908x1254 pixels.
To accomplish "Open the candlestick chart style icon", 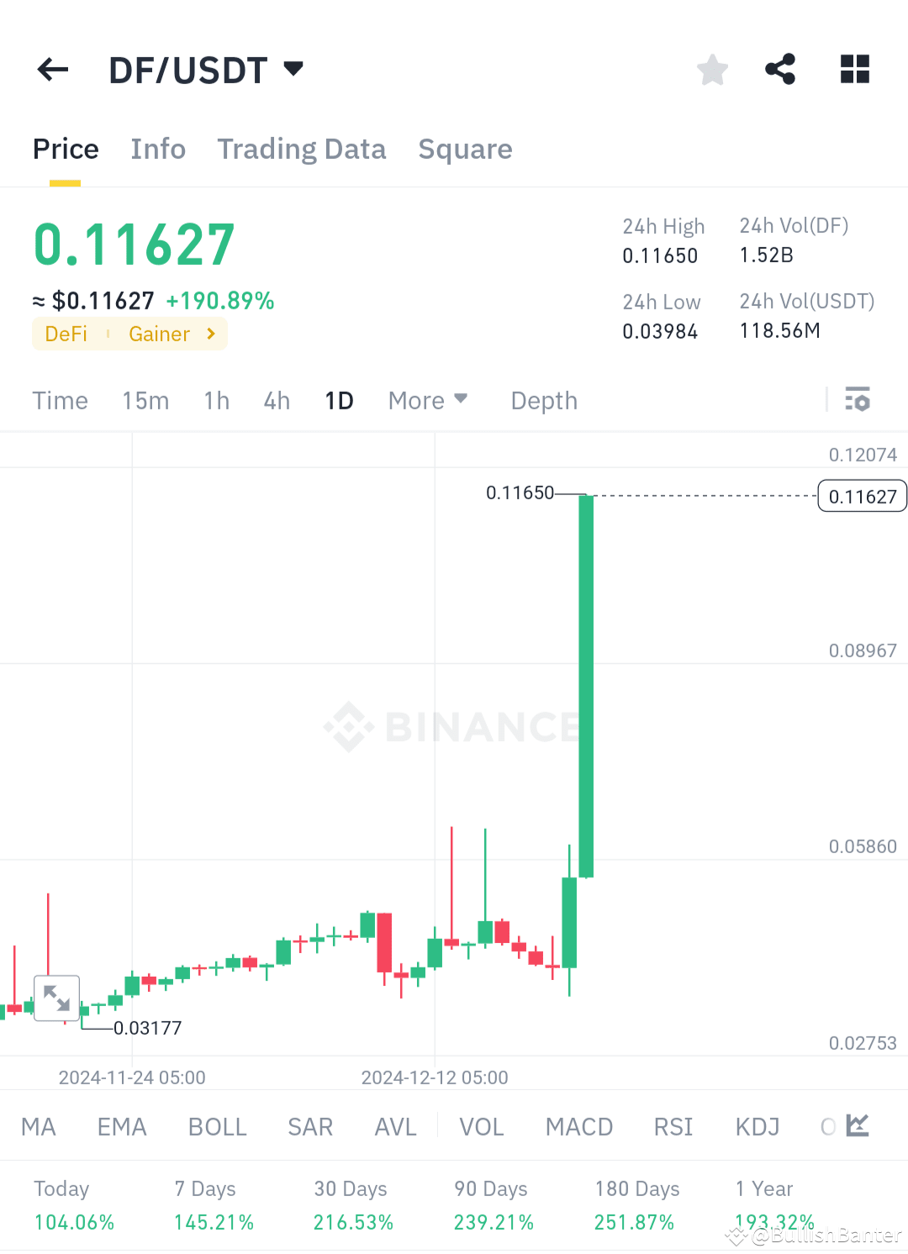I will [x=856, y=1126].
